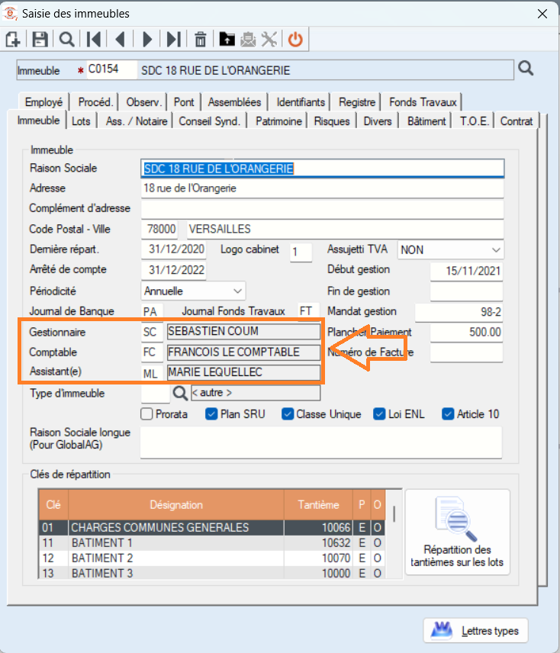Image resolution: width=560 pixels, height=653 pixels.
Task: Open the folder upload toolbar icon
Action: click(x=227, y=40)
